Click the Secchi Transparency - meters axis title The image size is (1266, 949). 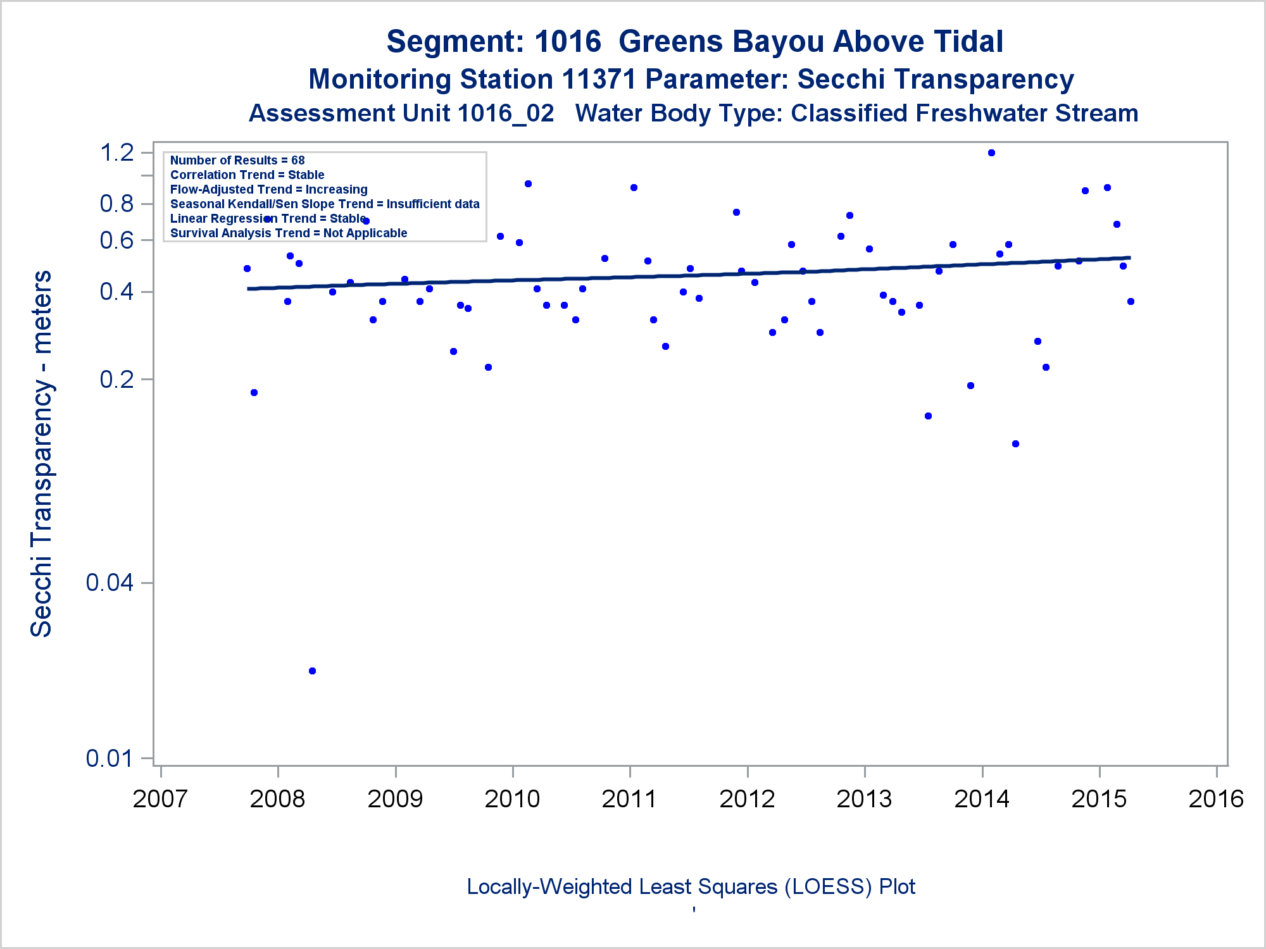click(x=41, y=454)
